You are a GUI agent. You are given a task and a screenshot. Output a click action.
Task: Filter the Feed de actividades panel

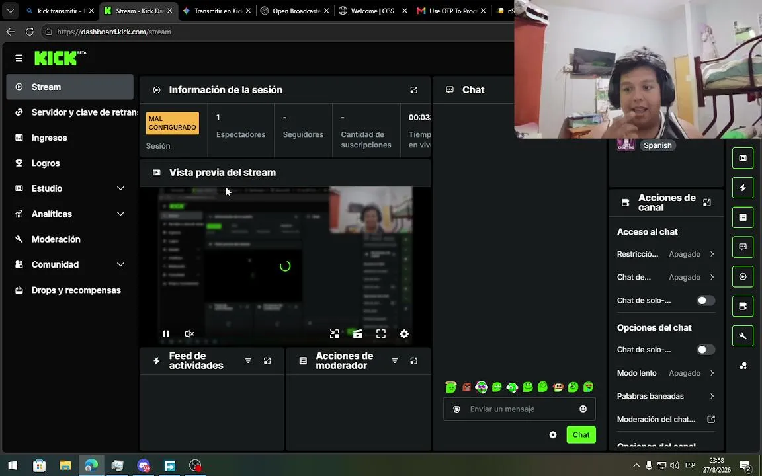(248, 361)
